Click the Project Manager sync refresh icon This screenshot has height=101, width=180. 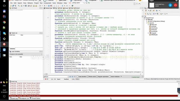(157, 14)
